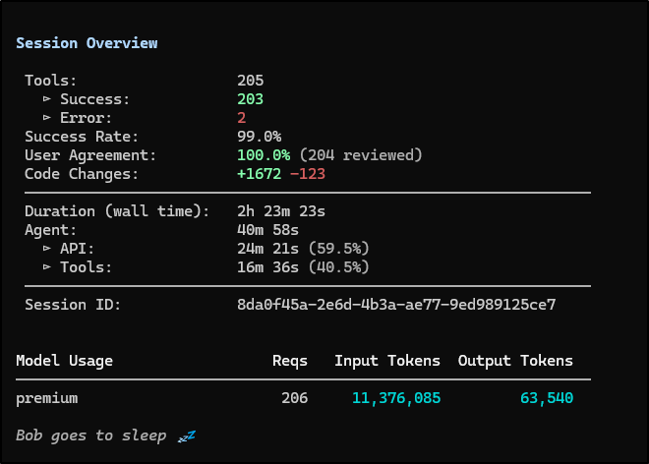This screenshot has width=649, height=464.
Task: Select the 'API:' label
Action: pyautogui.click(x=78, y=249)
